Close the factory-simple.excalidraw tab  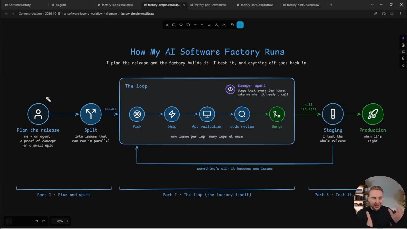[x=183, y=5]
